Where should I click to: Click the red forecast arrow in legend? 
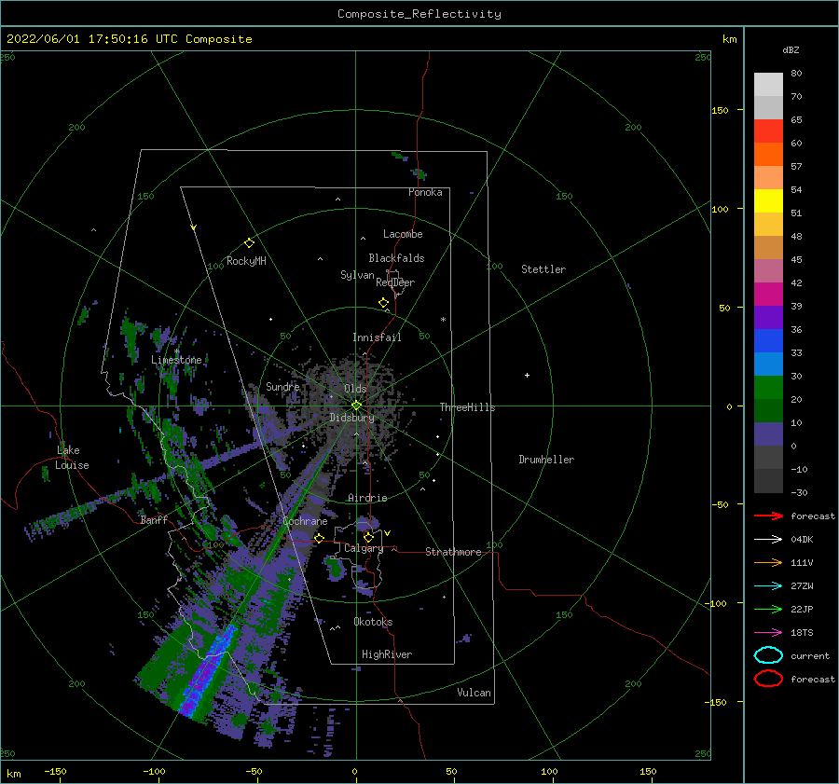coord(768,516)
